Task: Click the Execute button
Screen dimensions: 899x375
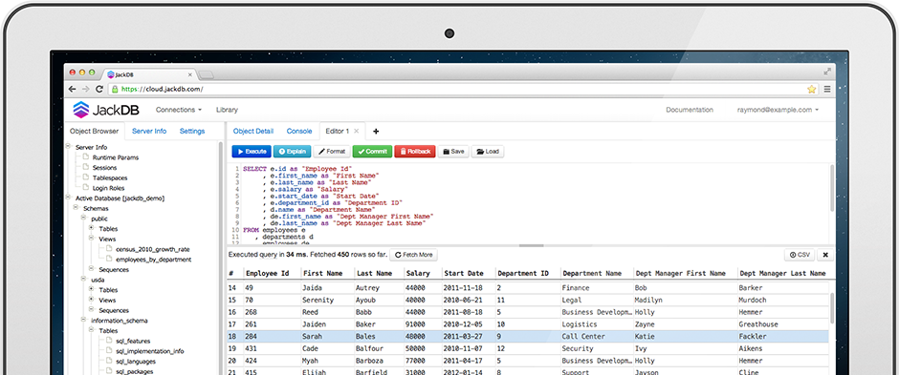Action: [x=252, y=152]
